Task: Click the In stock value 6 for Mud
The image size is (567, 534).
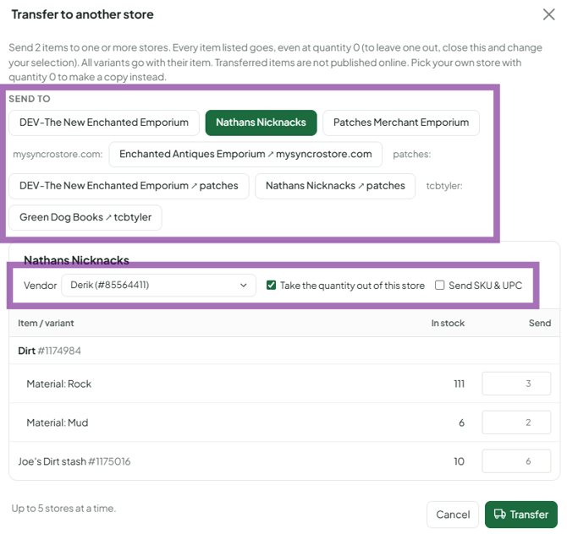Action: (461, 422)
